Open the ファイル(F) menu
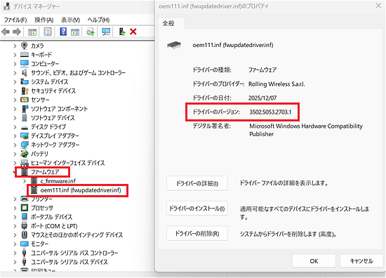The width and height of the screenshot is (386, 278). click(15, 20)
